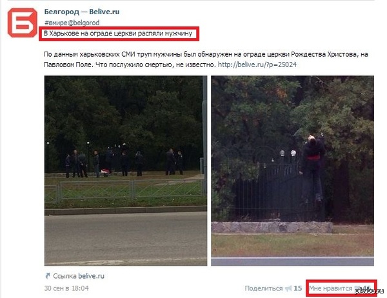Click post body text about харьковских СМИ
The height and width of the screenshot is (298, 387).
tap(206, 59)
